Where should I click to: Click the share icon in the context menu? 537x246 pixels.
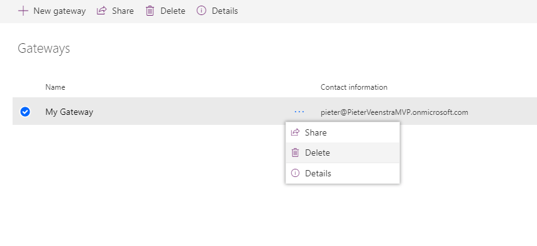[x=295, y=132]
